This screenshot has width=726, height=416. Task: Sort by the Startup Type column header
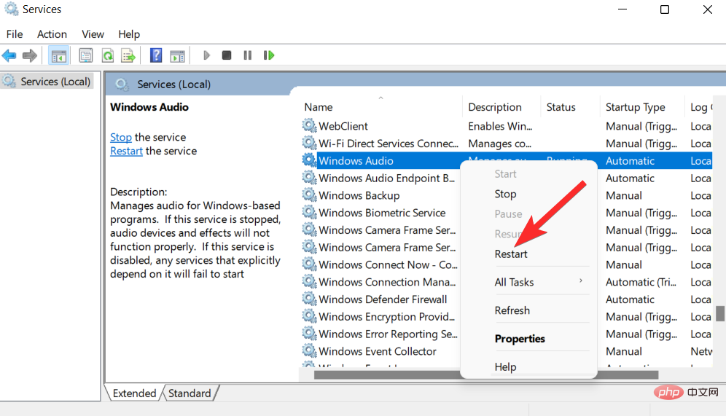coord(635,107)
